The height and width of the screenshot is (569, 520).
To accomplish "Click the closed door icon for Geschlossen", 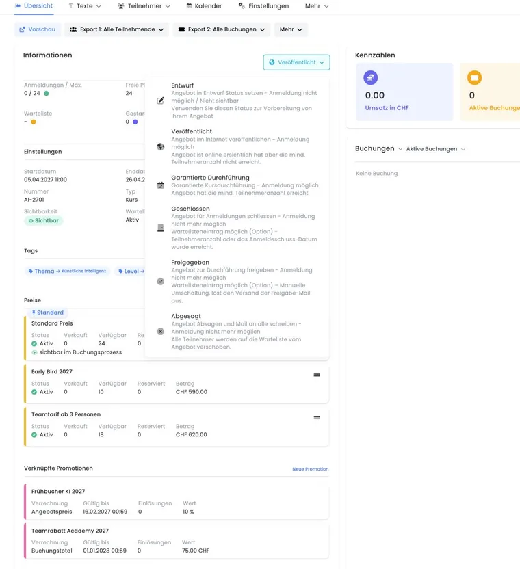I will (x=161, y=228).
